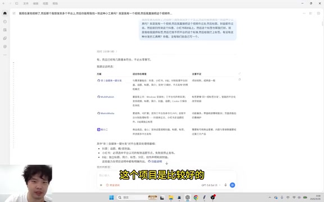
Task: Open the MatrixMedia GitHub link
Action: tap(106, 113)
